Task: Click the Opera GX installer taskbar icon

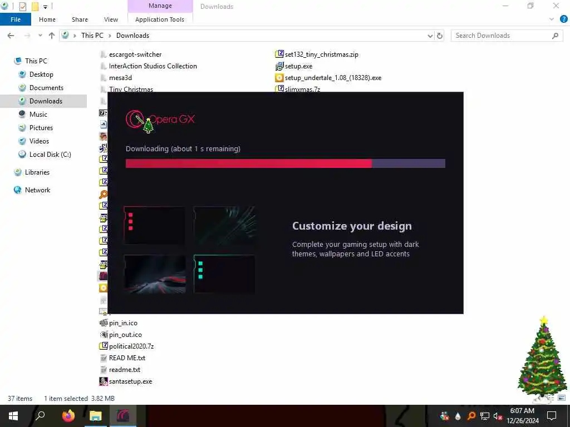Action: tap(123, 415)
